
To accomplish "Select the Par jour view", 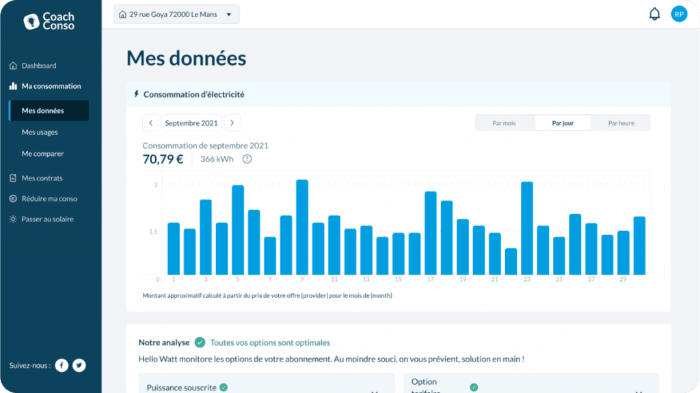I will coord(563,123).
